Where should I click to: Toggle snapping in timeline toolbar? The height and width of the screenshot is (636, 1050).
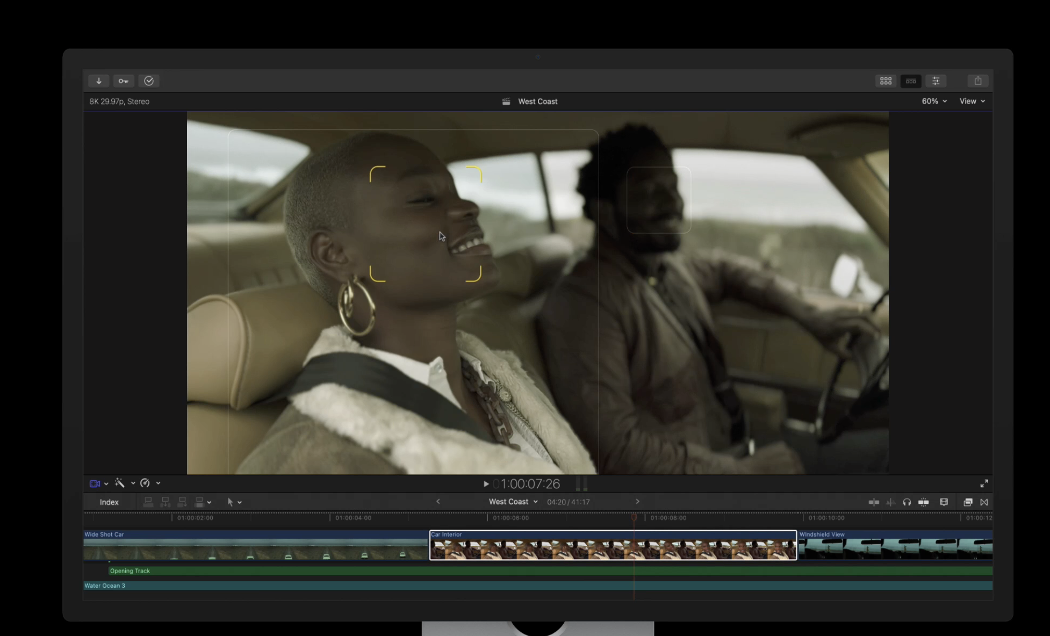(924, 502)
